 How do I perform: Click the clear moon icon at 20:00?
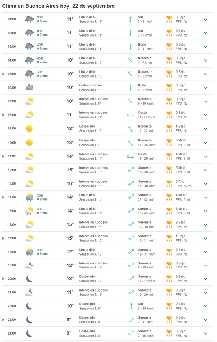[30, 278]
